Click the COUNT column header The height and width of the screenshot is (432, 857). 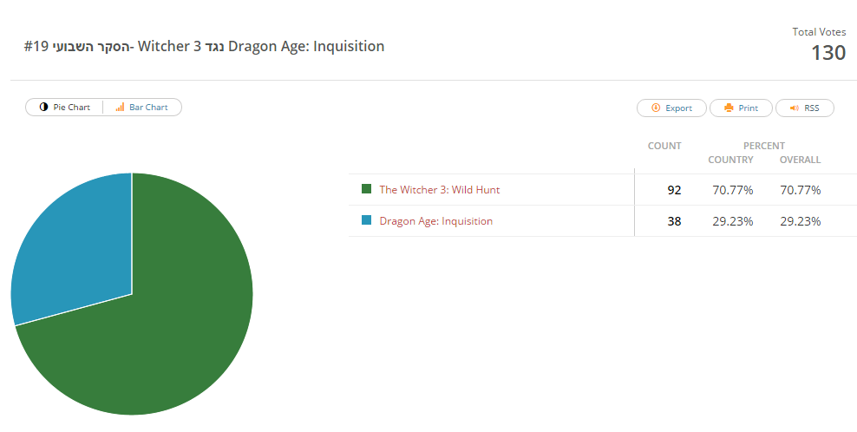[x=664, y=146]
